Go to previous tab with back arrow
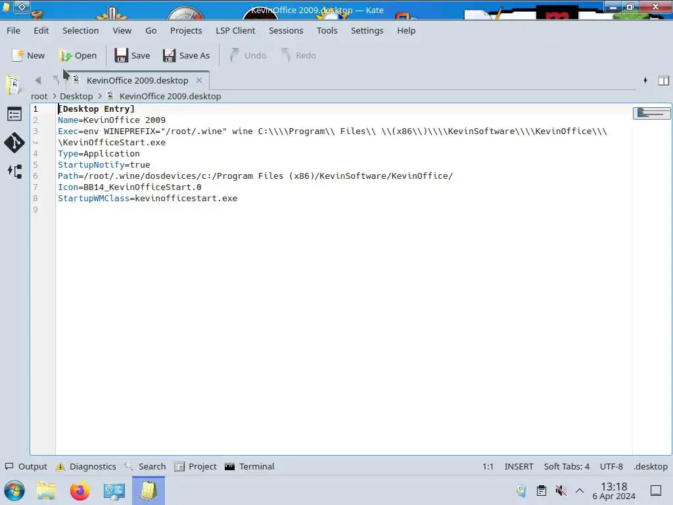This screenshot has height=505, width=673. [x=37, y=80]
